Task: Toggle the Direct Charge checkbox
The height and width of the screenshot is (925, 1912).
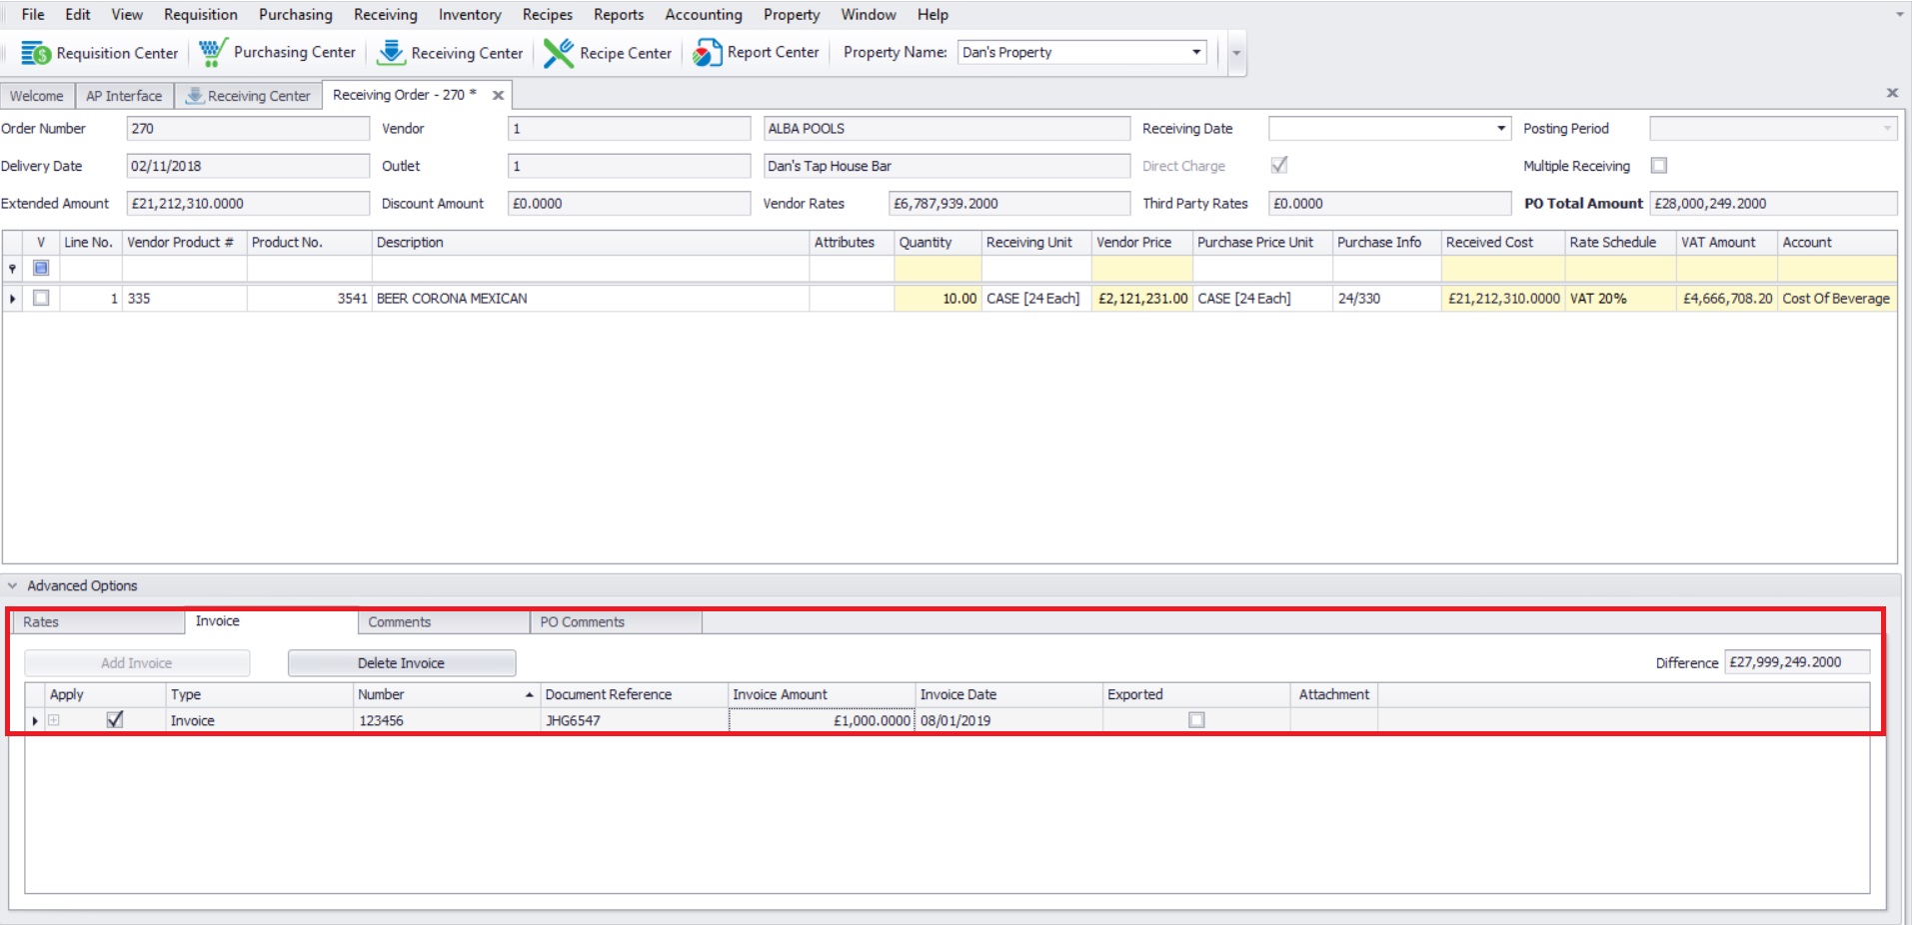Action: [1278, 165]
